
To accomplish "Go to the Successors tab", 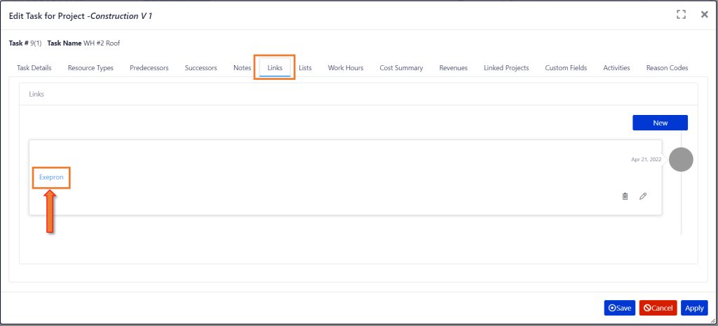I will pos(201,68).
